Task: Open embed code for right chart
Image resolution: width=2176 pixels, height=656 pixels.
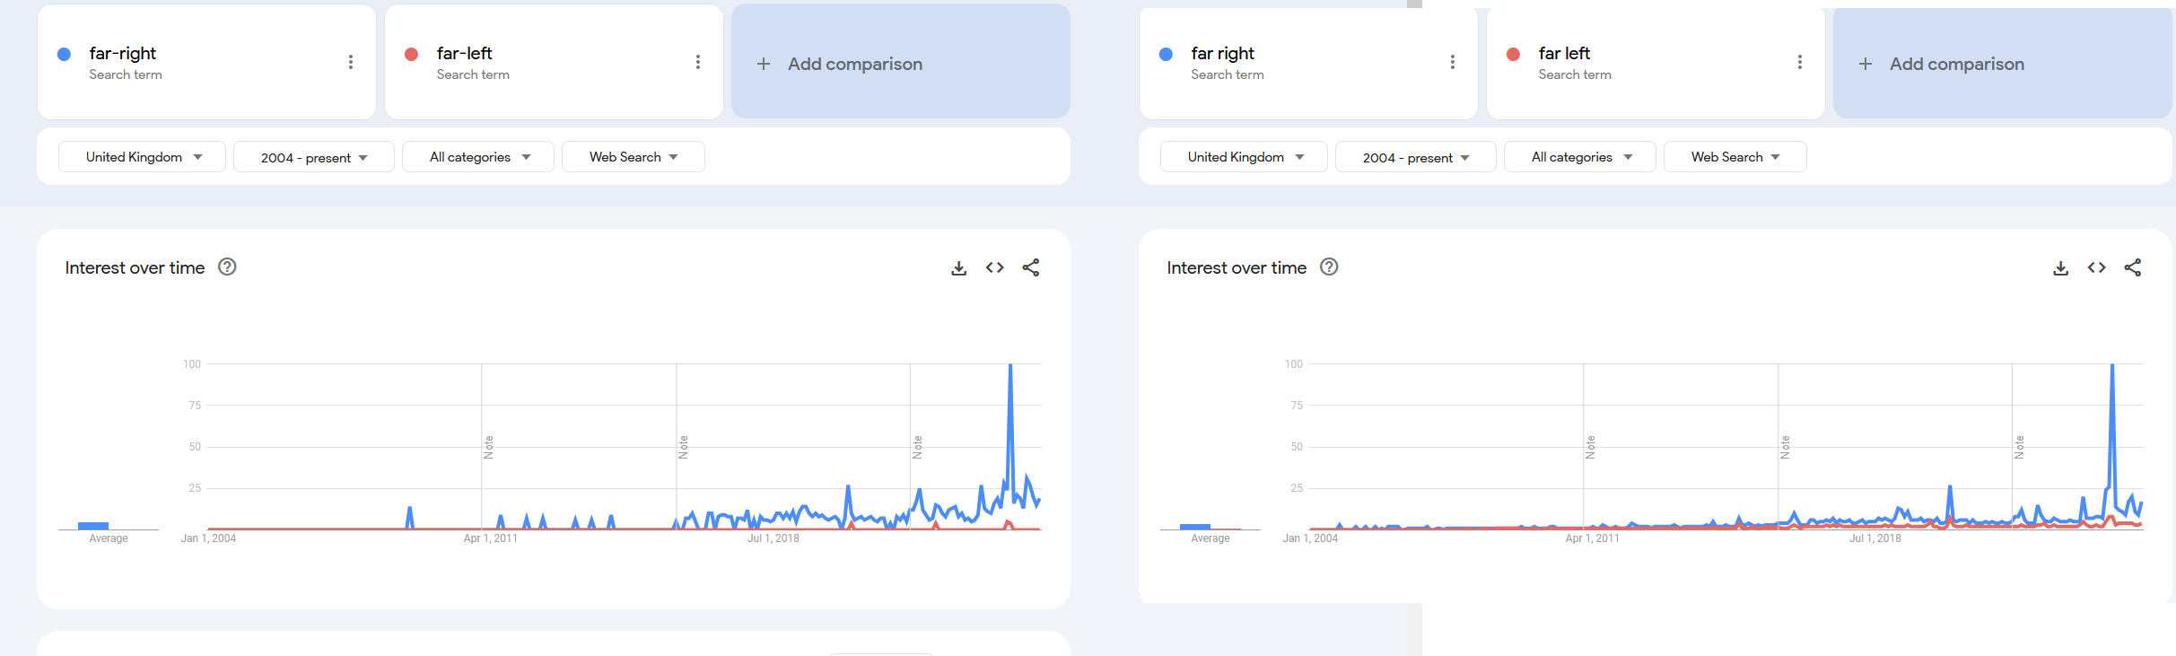Action: [2096, 267]
